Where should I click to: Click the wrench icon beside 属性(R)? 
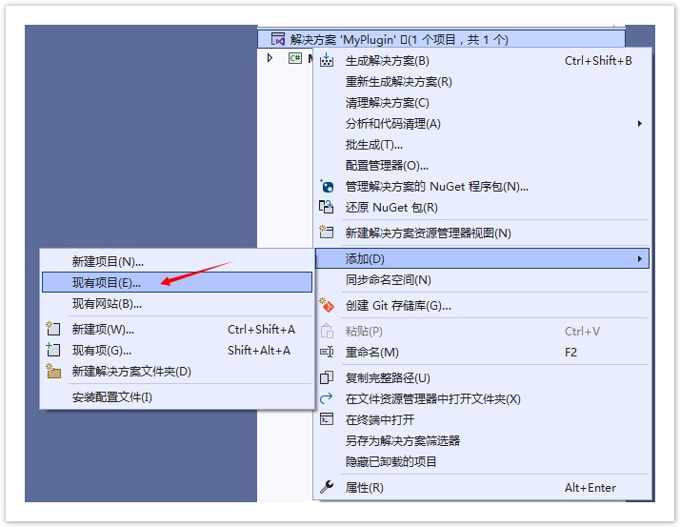coord(327,488)
